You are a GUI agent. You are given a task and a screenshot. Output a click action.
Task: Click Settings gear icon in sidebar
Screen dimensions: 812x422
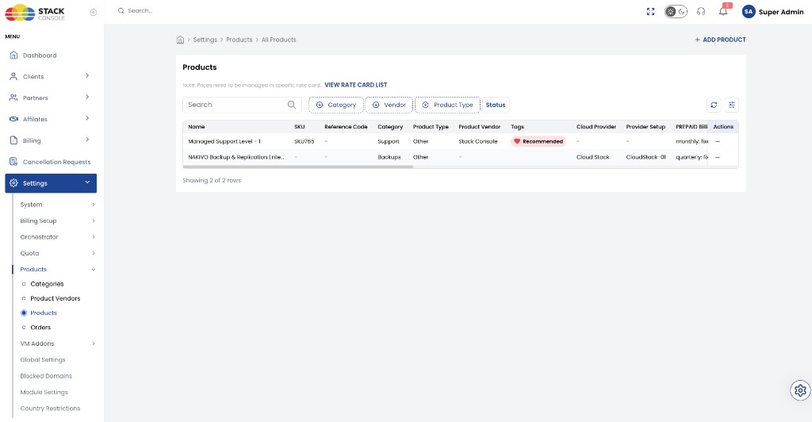pyautogui.click(x=14, y=183)
